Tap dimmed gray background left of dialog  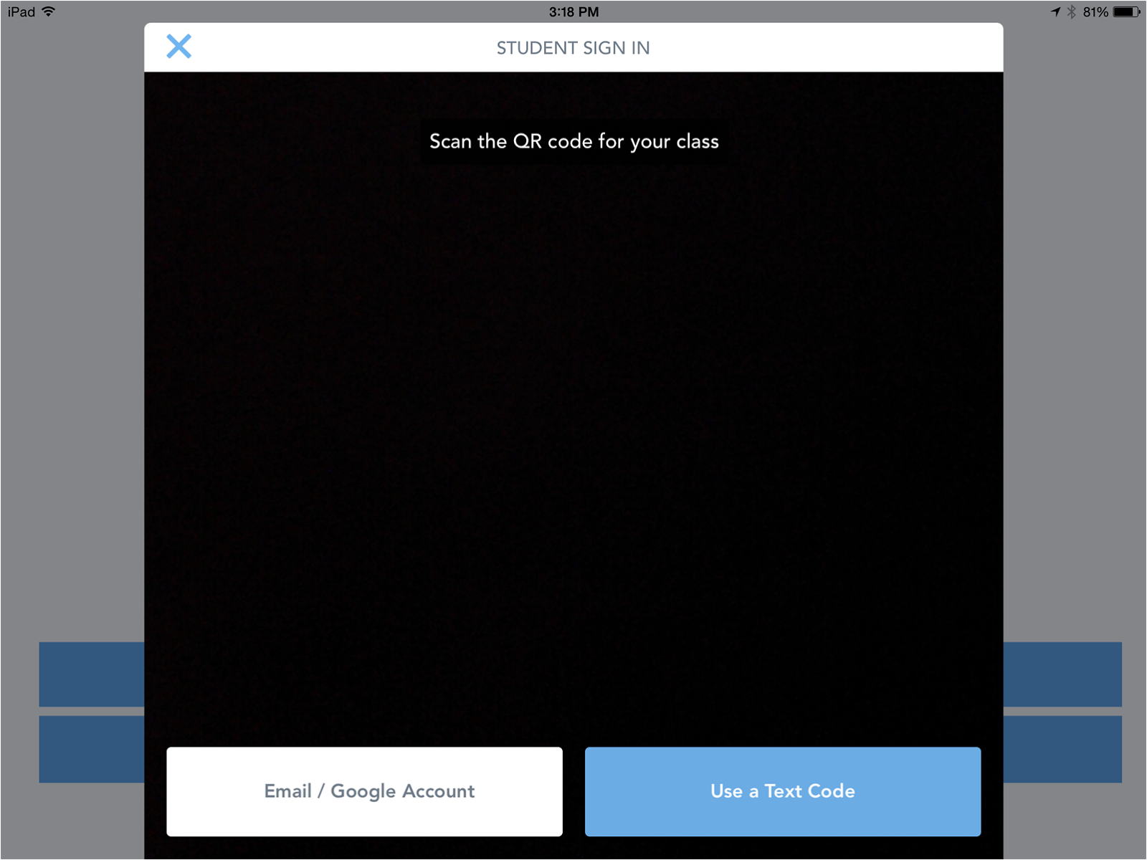[x=72, y=322]
